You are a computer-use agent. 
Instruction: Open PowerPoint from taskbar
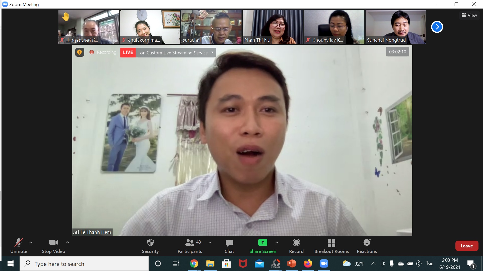pyautogui.click(x=292, y=263)
